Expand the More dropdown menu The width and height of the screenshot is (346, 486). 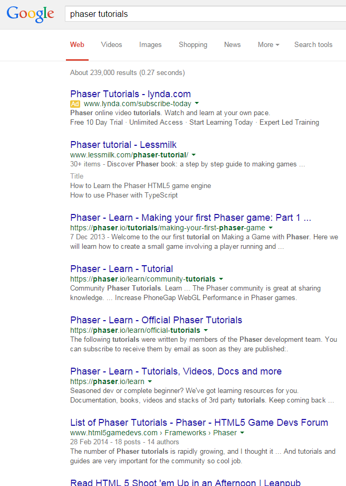(268, 45)
